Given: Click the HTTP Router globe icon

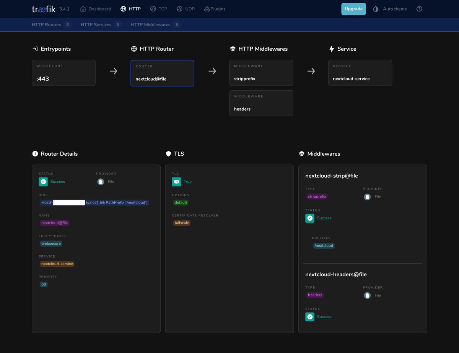Looking at the screenshot, I should [134, 49].
